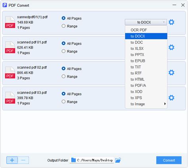Click the Convert button

click(x=169, y=160)
